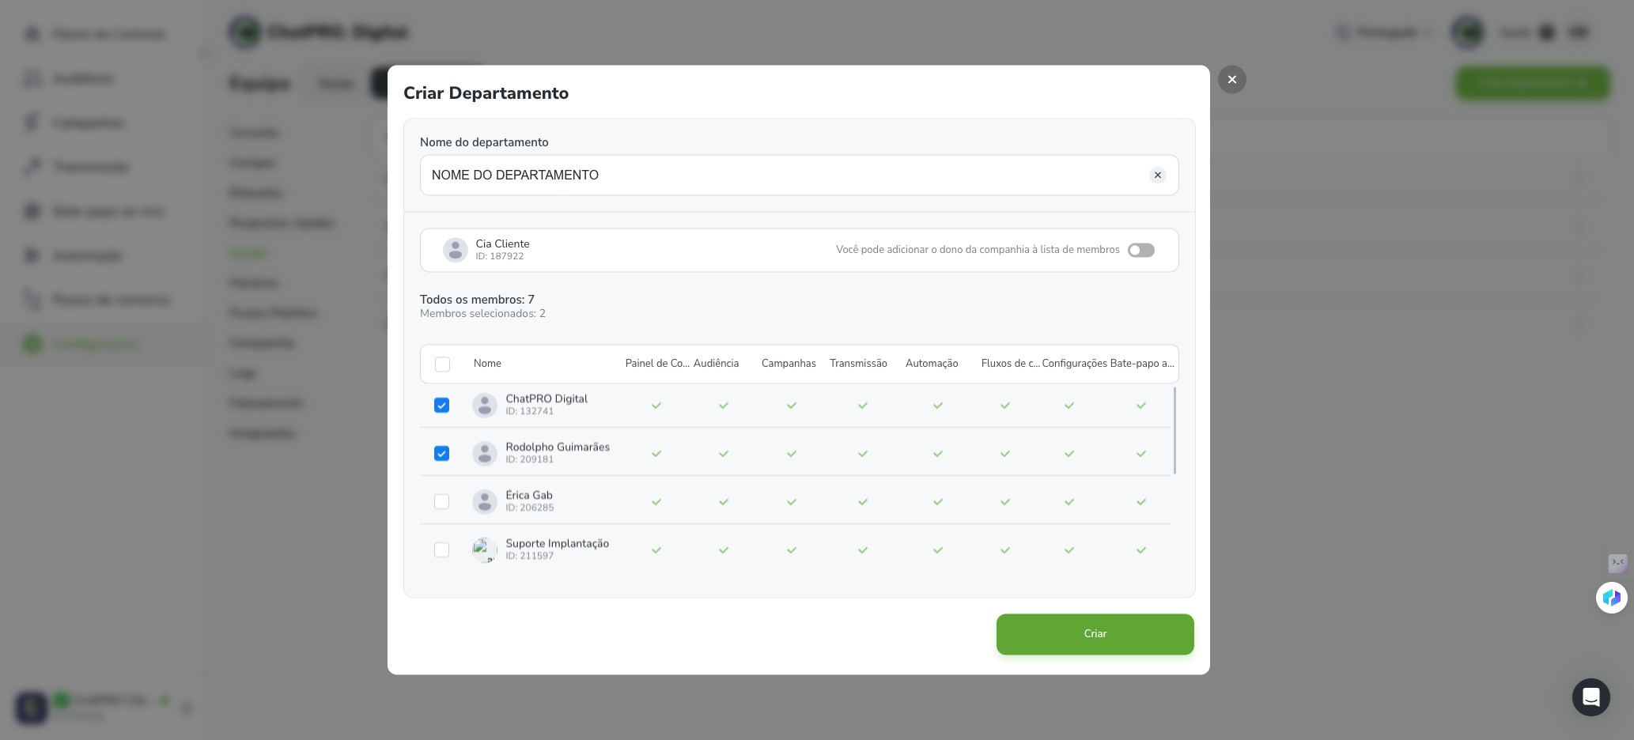
Task: Click Configurações checkmark in Rodolpho Guimarães row
Action: (1069, 454)
